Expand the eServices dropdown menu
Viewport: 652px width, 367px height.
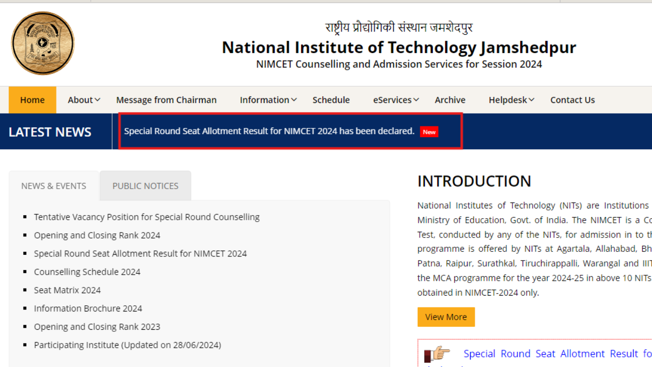[396, 100]
